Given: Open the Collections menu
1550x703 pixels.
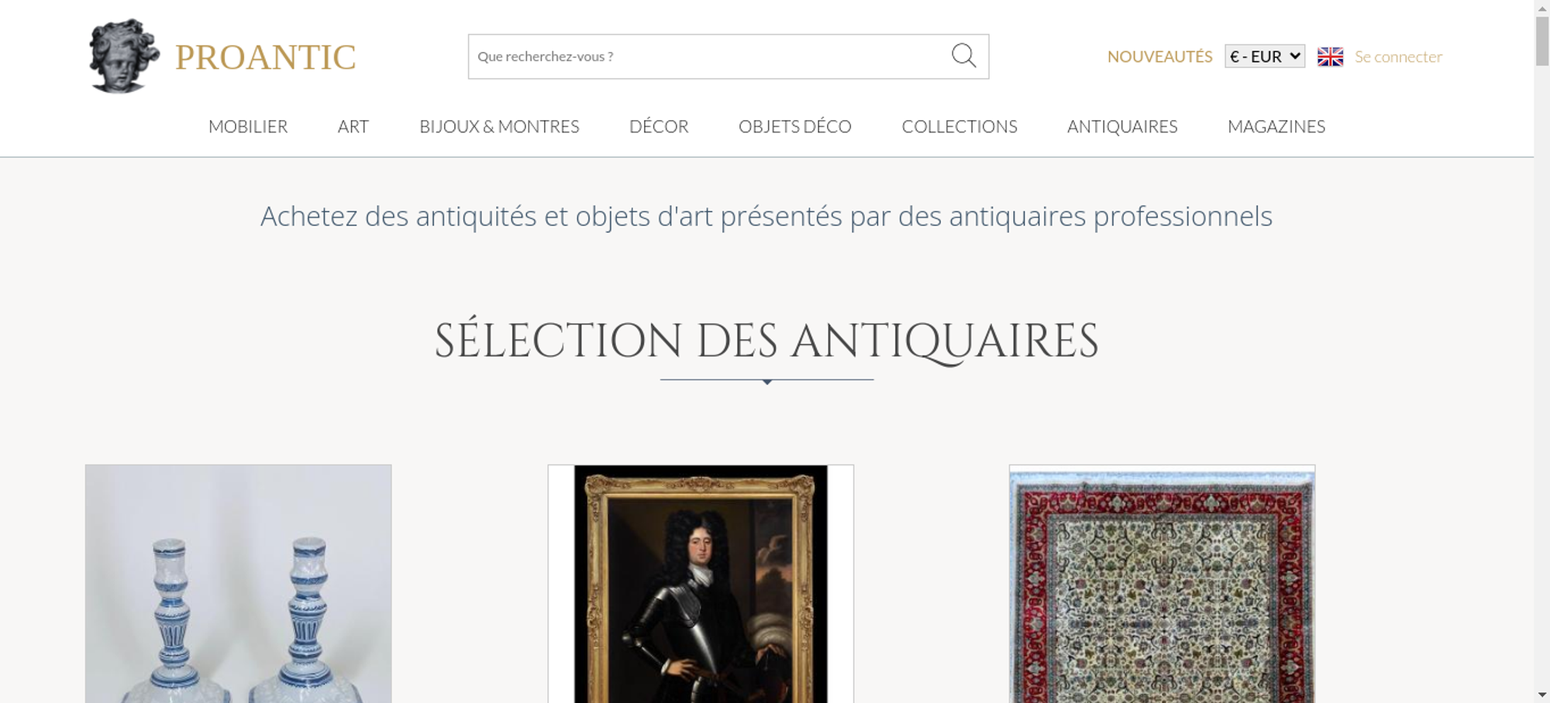Looking at the screenshot, I should click(x=959, y=126).
